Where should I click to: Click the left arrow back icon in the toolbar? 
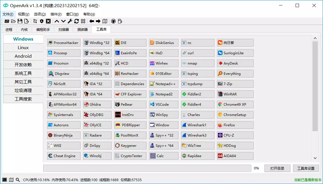point(92,21)
